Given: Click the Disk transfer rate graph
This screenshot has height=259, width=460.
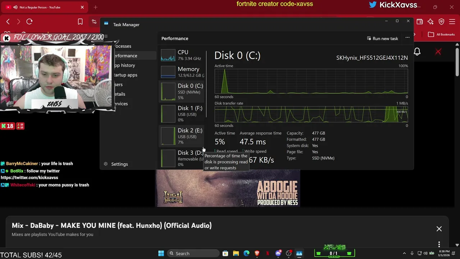Looking at the screenshot, I should pyautogui.click(x=311, y=114).
